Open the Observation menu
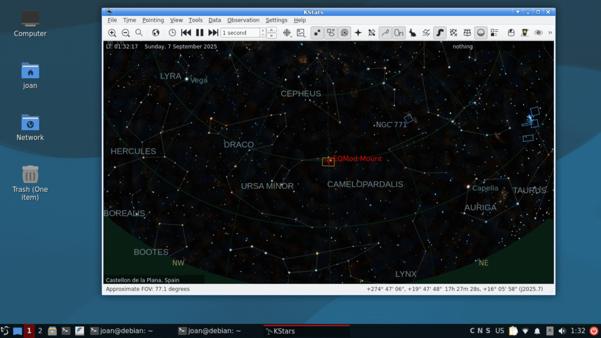The height and width of the screenshot is (338, 601). click(x=243, y=20)
